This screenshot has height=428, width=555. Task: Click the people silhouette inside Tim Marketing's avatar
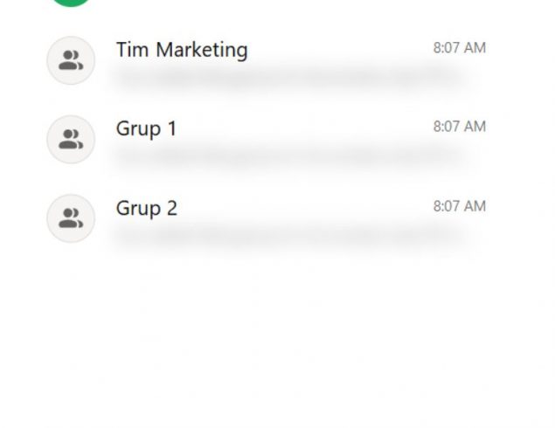tap(71, 60)
